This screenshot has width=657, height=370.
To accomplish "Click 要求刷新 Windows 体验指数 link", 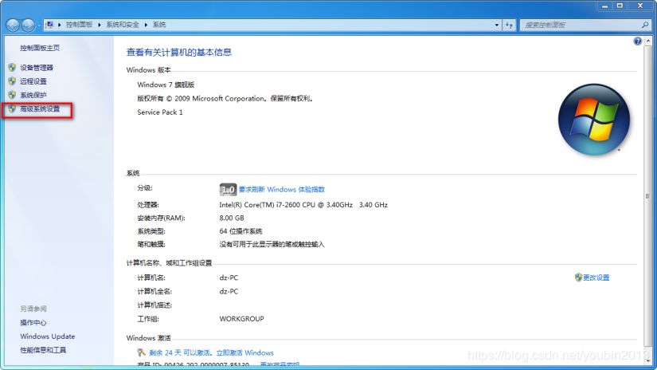I will [x=282, y=190].
